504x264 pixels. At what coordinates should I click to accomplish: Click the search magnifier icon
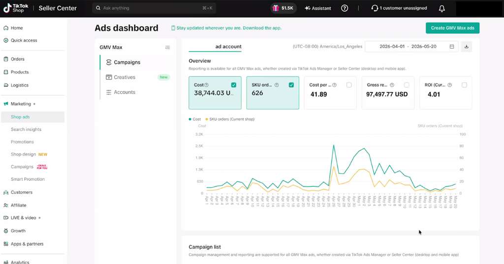click(98, 8)
